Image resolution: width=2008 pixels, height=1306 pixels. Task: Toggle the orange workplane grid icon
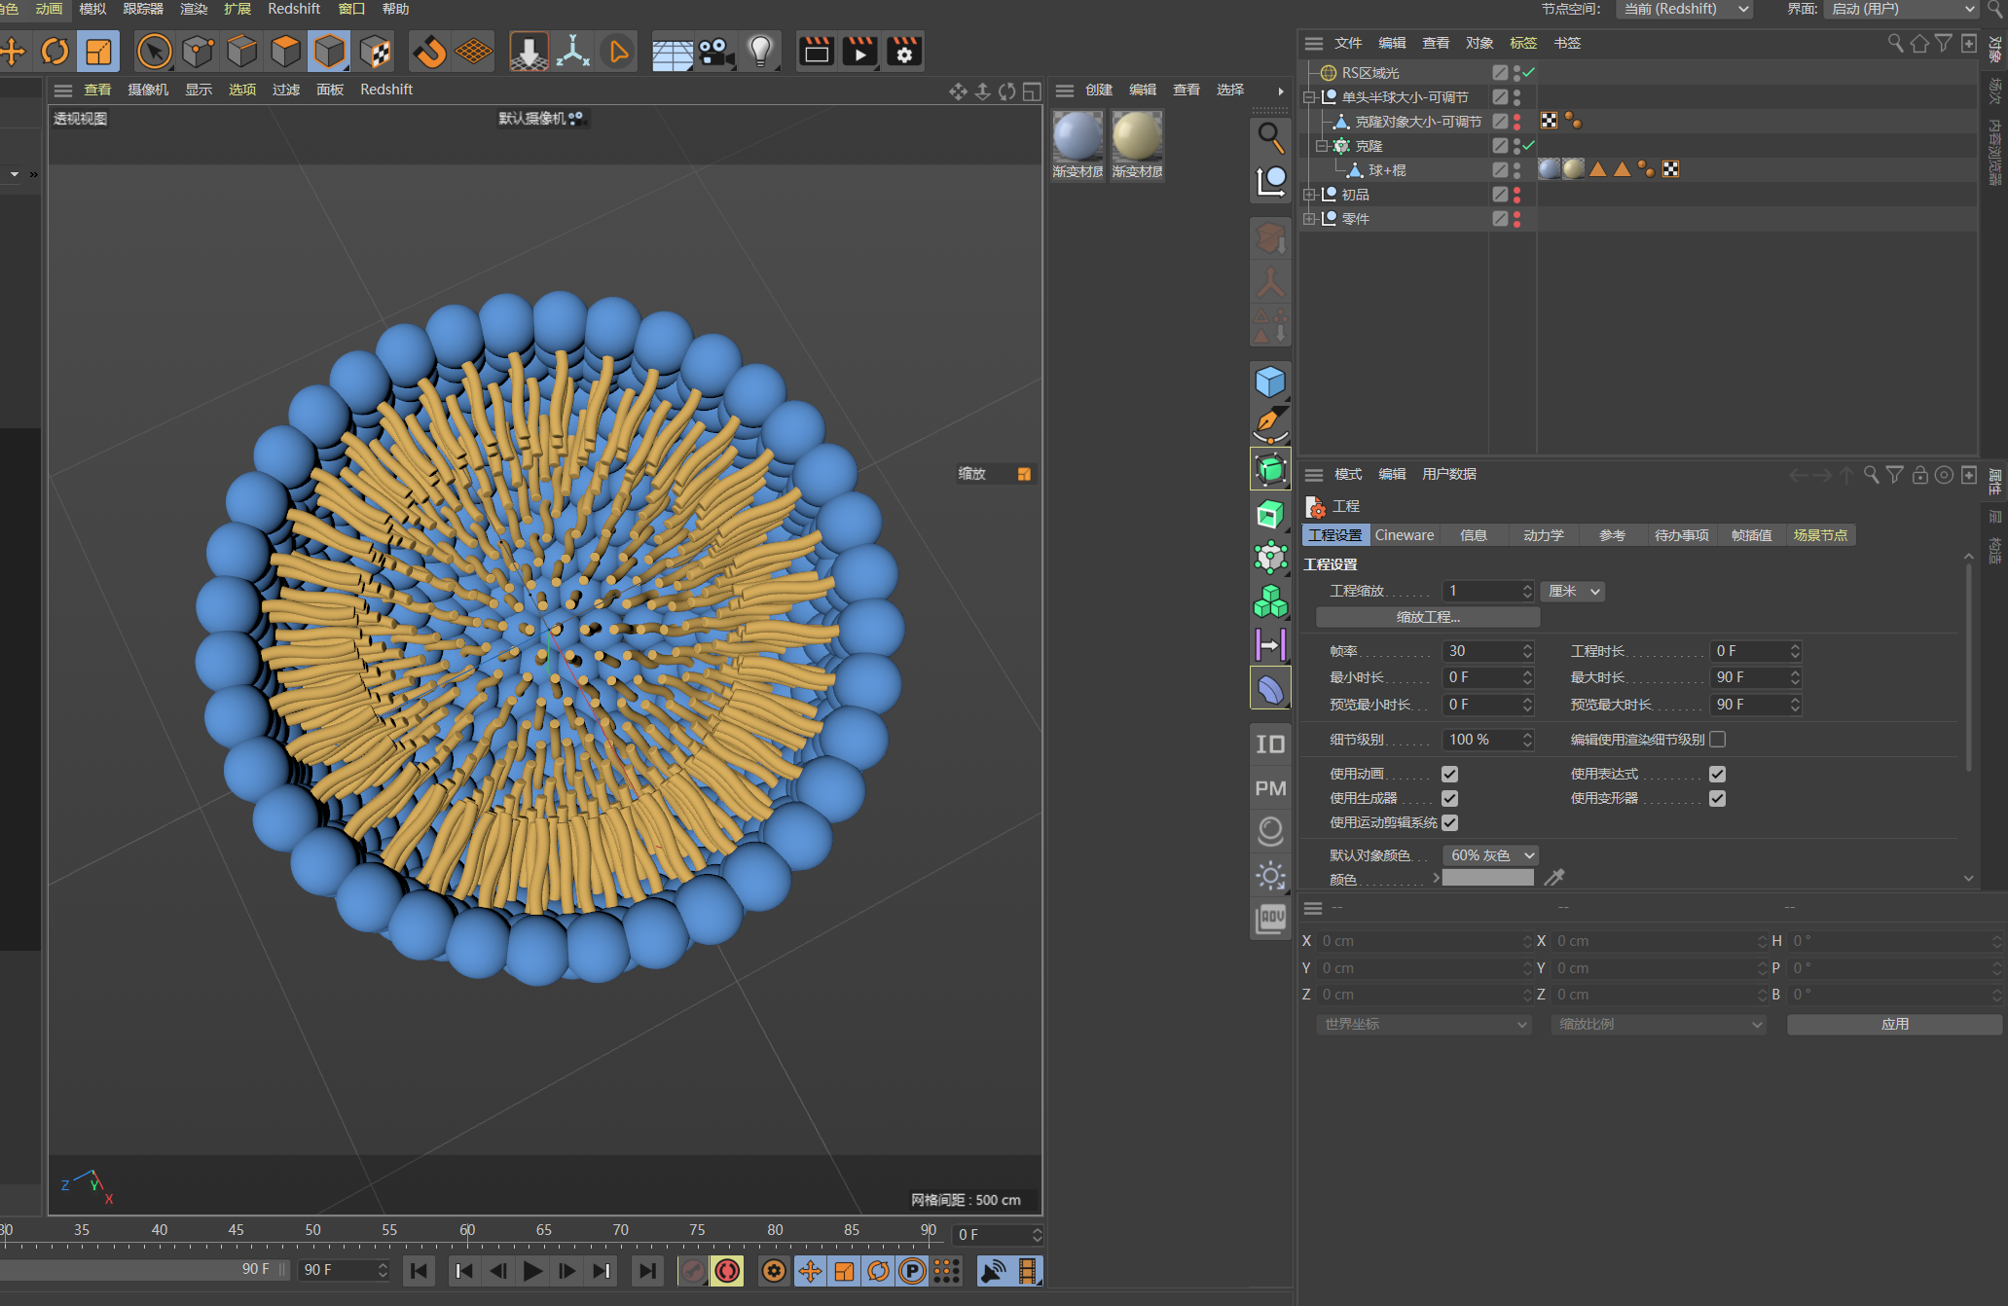tap(474, 52)
